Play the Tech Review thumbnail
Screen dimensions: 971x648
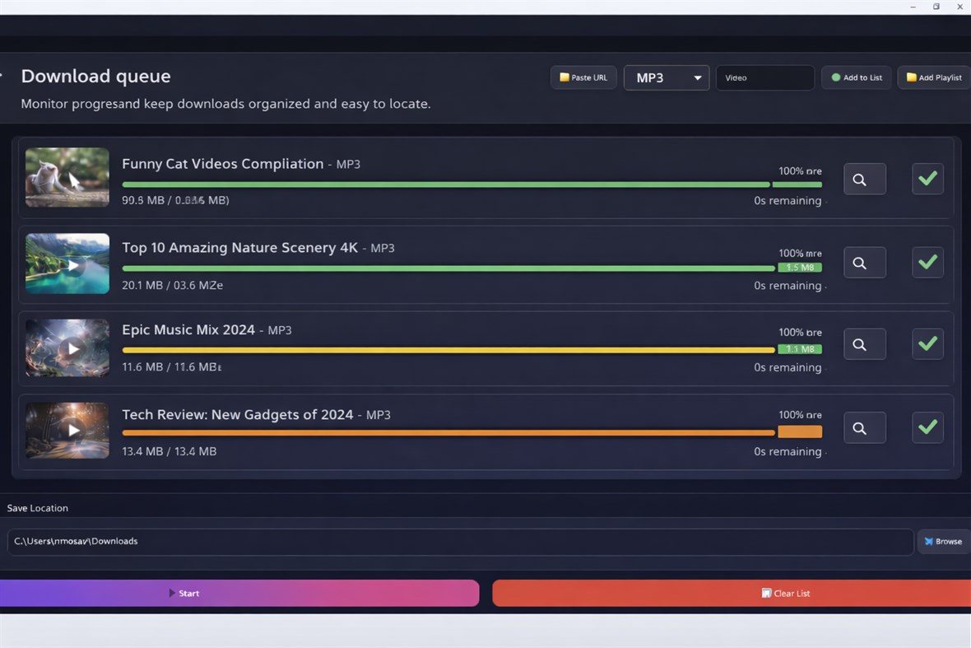click(x=67, y=431)
